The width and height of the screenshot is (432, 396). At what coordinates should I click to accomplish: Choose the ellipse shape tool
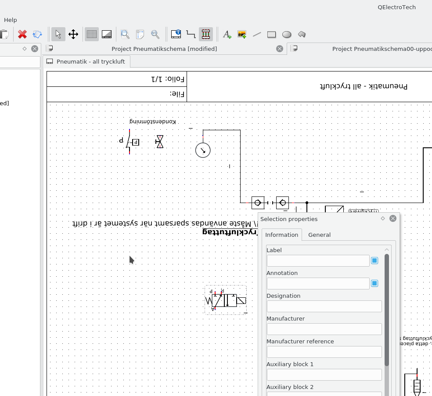(287, 34)
